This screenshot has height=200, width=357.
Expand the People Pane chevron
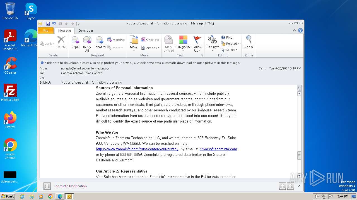(x=299, y=186)
